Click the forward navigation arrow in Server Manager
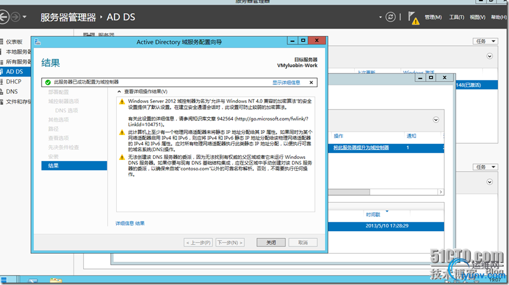509x285 pixels. tap(15, 17)
